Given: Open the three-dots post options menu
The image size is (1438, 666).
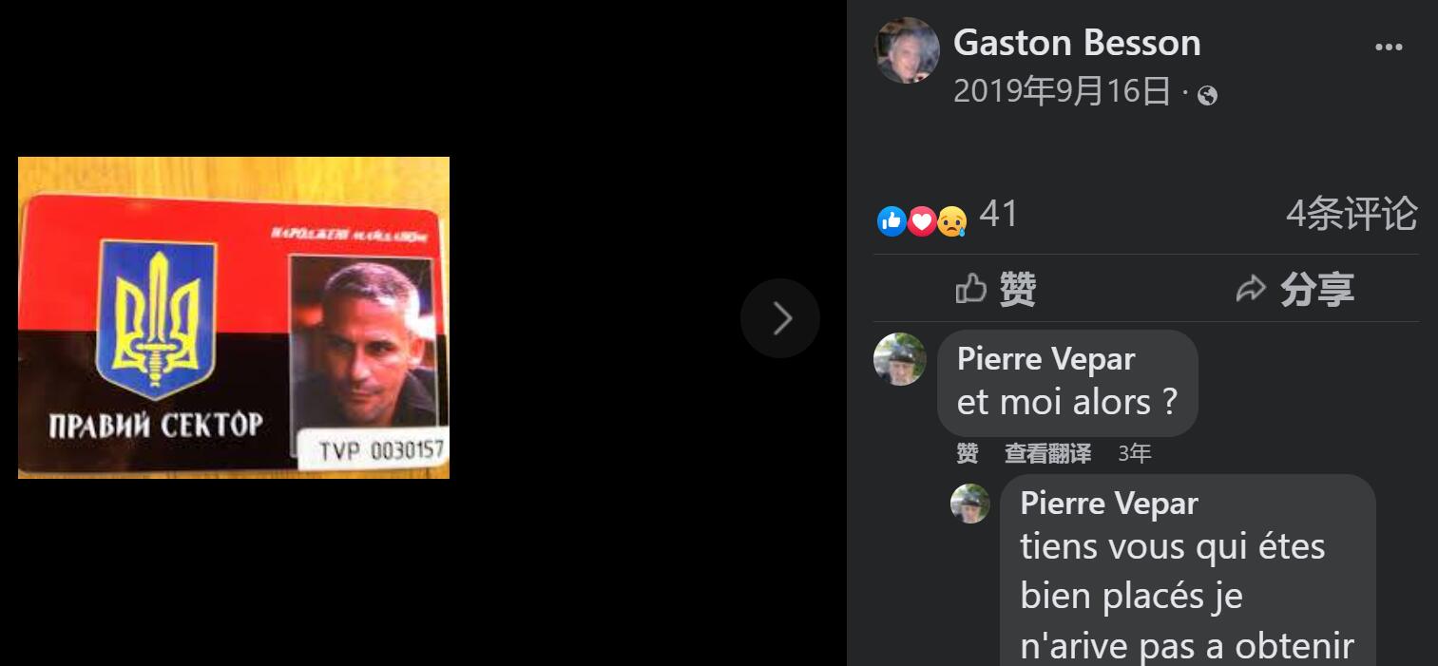Looking at the screenshot, I should point(1389,48).
